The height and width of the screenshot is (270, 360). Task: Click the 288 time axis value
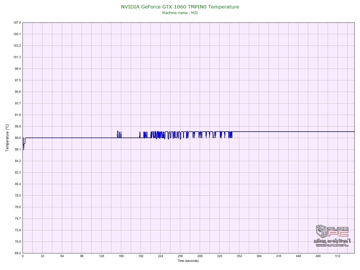[x=200, y=256]
